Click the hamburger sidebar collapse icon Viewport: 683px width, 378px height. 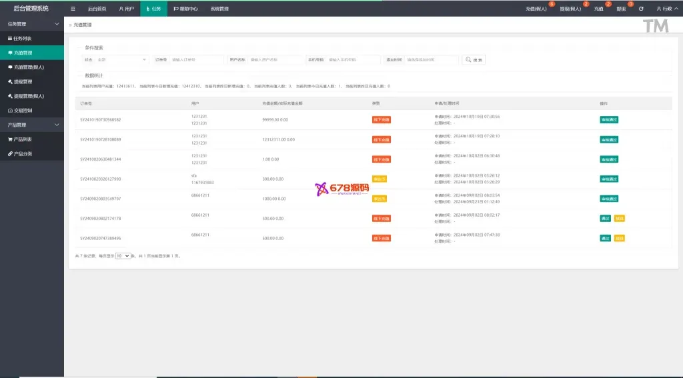73,9
